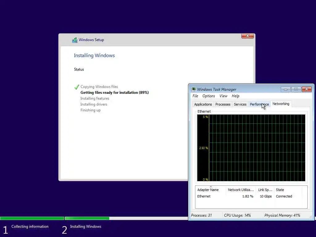Click Getting files ready for installation (89%)
The height and width of the screenshot is (237, 316).
coord(114,93)
